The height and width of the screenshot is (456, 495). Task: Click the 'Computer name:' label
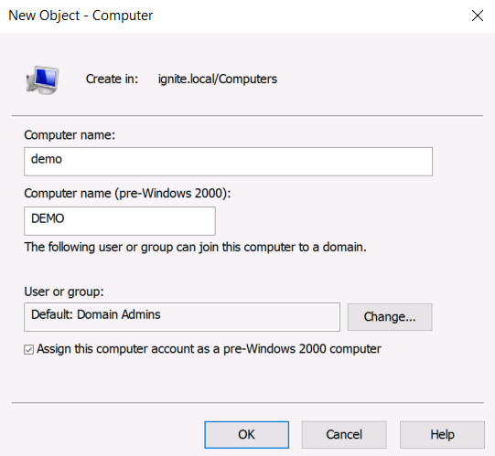click(70, 135)
